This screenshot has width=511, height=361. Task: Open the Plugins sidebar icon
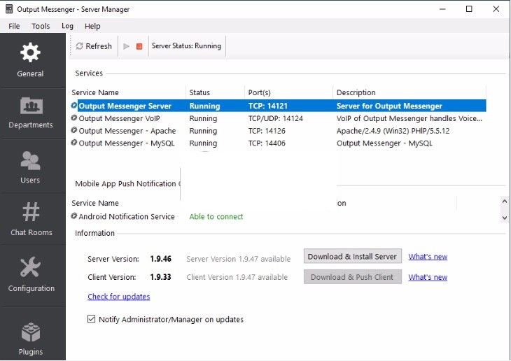coord(31,332)
